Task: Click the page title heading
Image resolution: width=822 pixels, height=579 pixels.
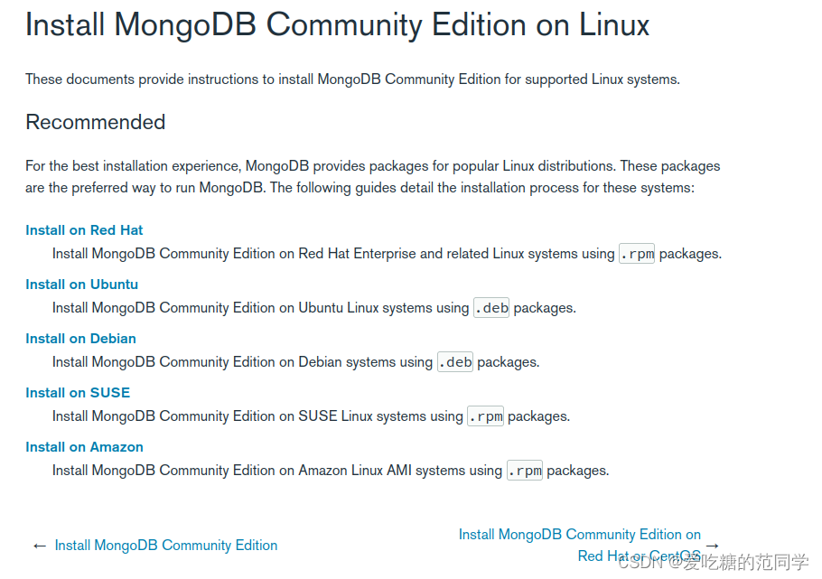Action: (337, 24)
